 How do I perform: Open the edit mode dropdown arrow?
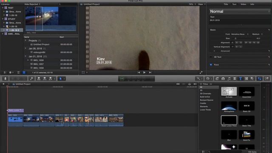click(x=55, y=79)
